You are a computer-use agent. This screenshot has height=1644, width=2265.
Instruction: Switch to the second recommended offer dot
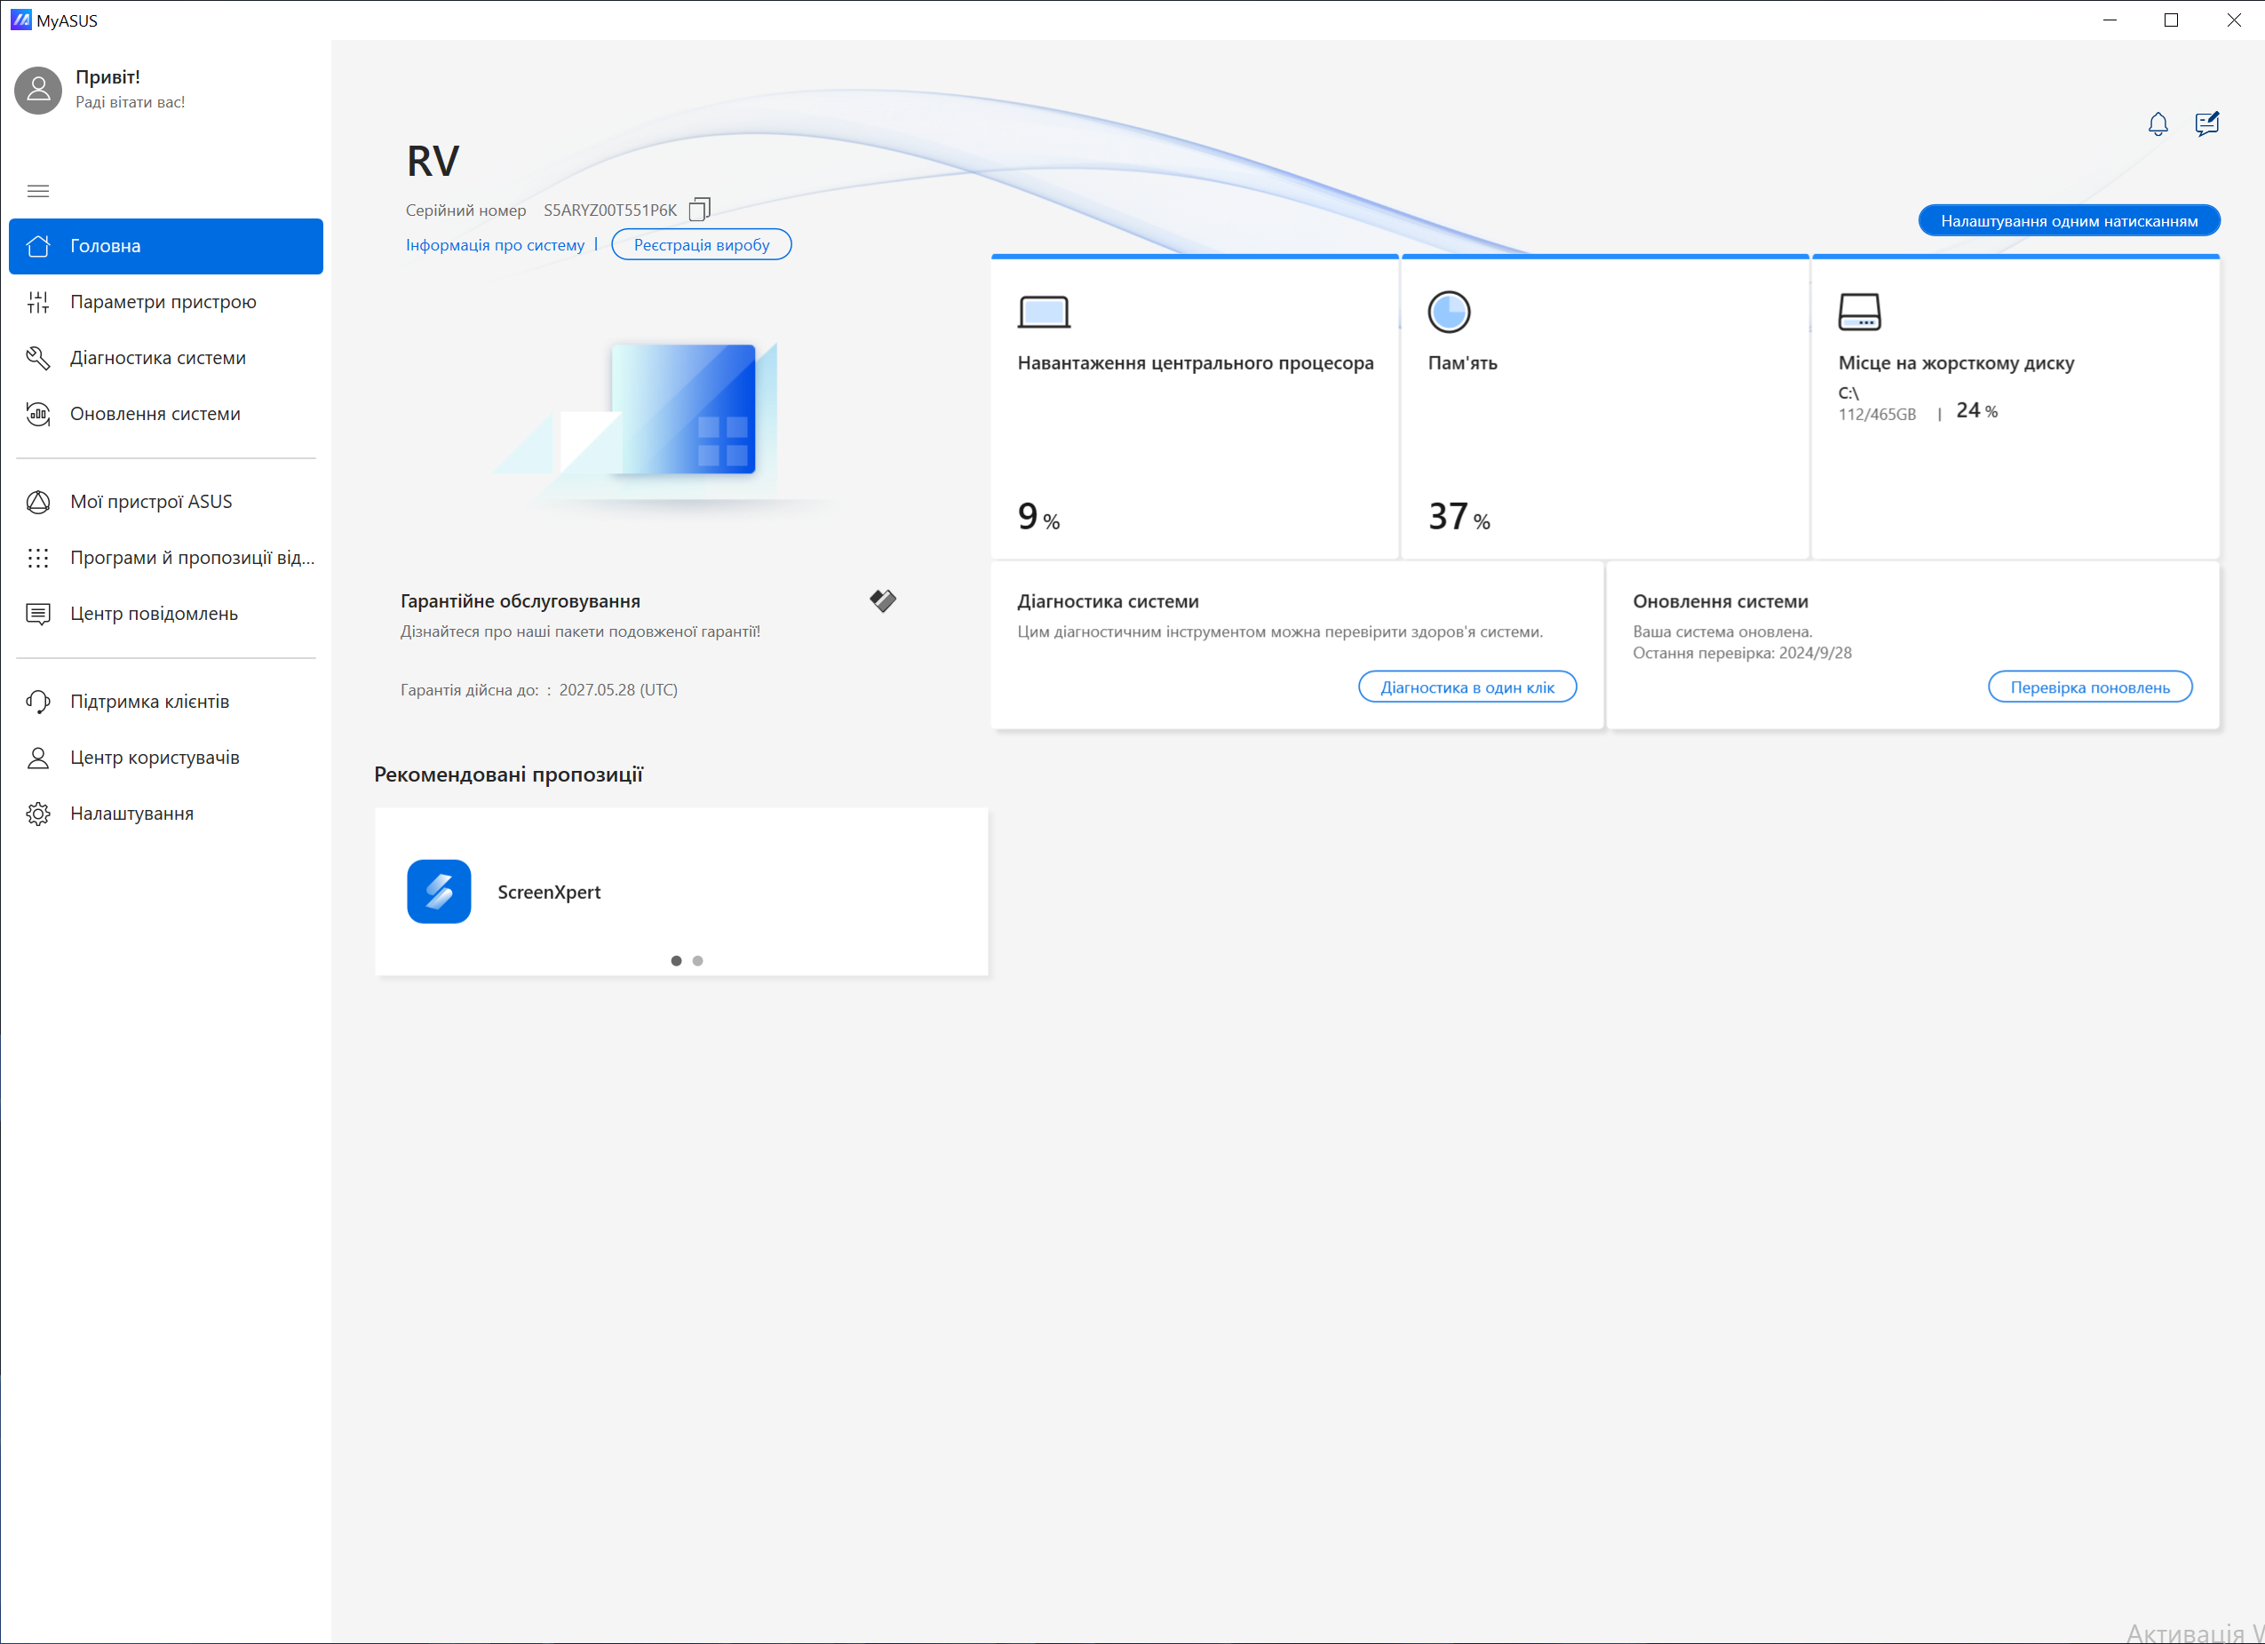698,961
